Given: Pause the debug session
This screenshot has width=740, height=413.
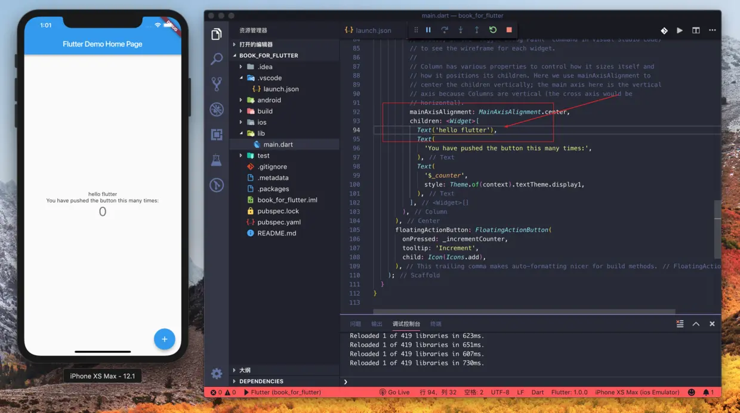Looking at the screenshot, I should (428, 30).
